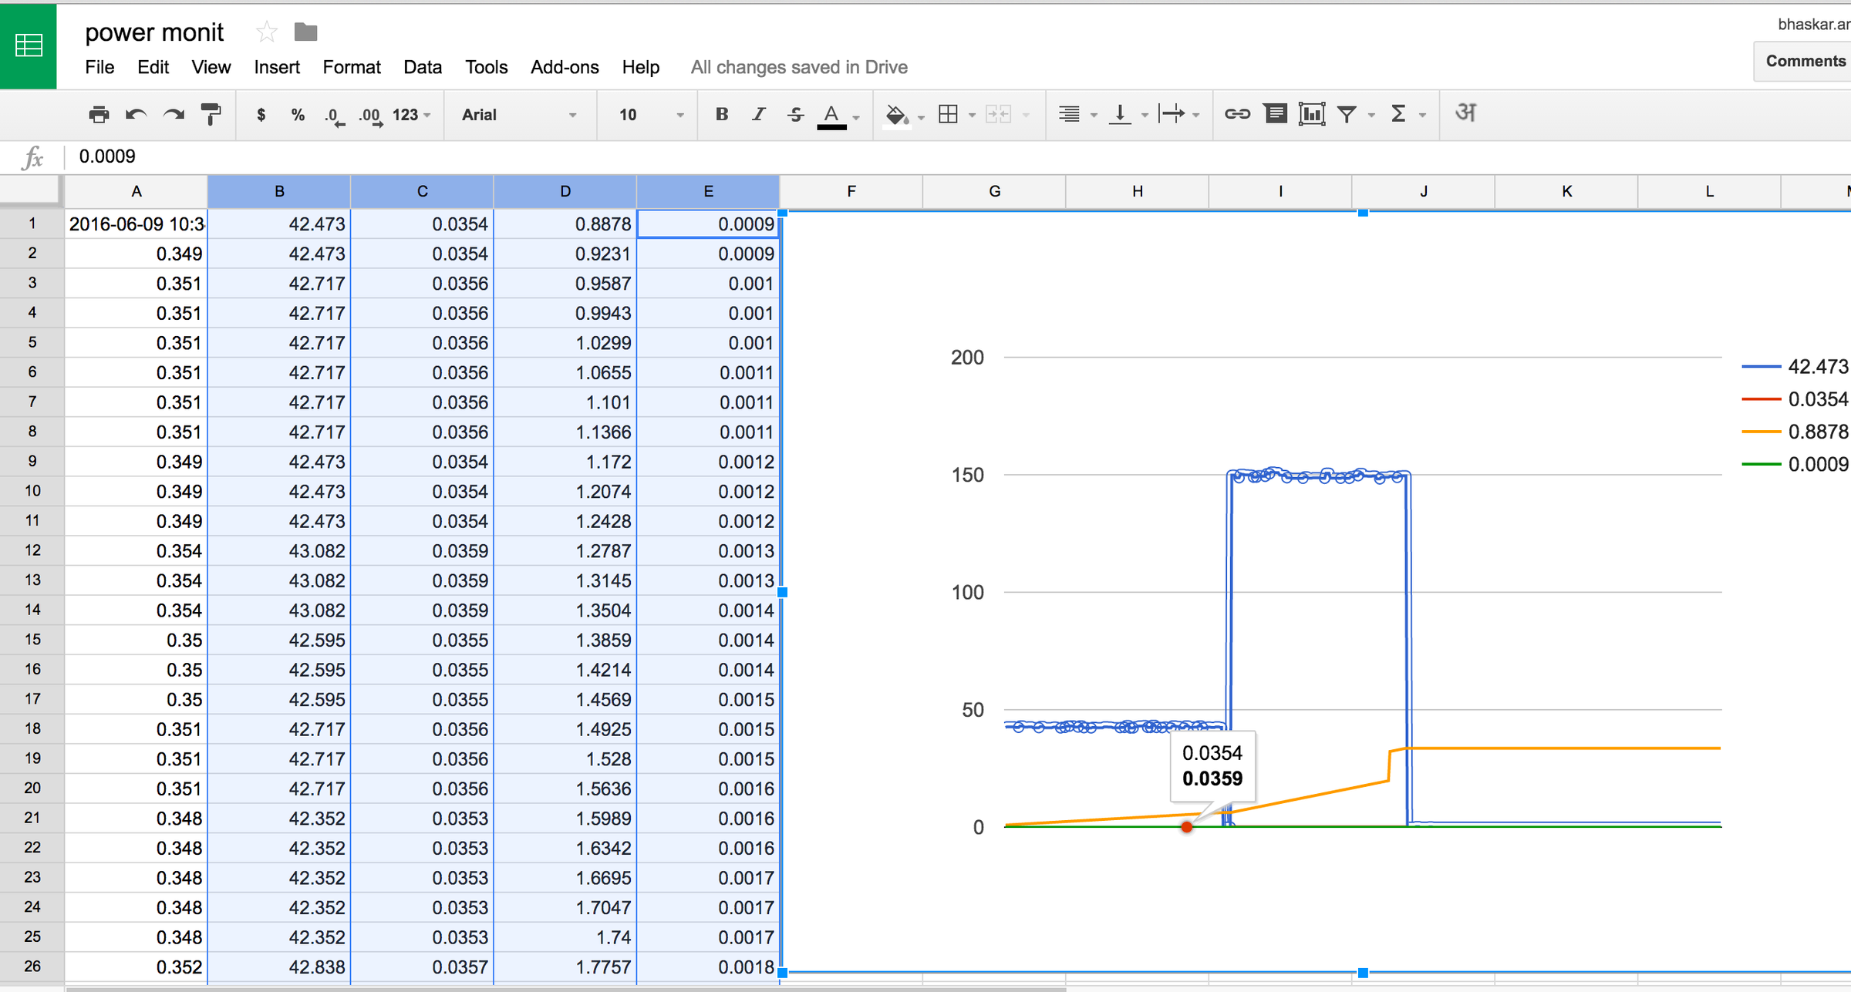Open the Add-ons menu
This screenshot has width=1851, height=992.
point(565,67)
